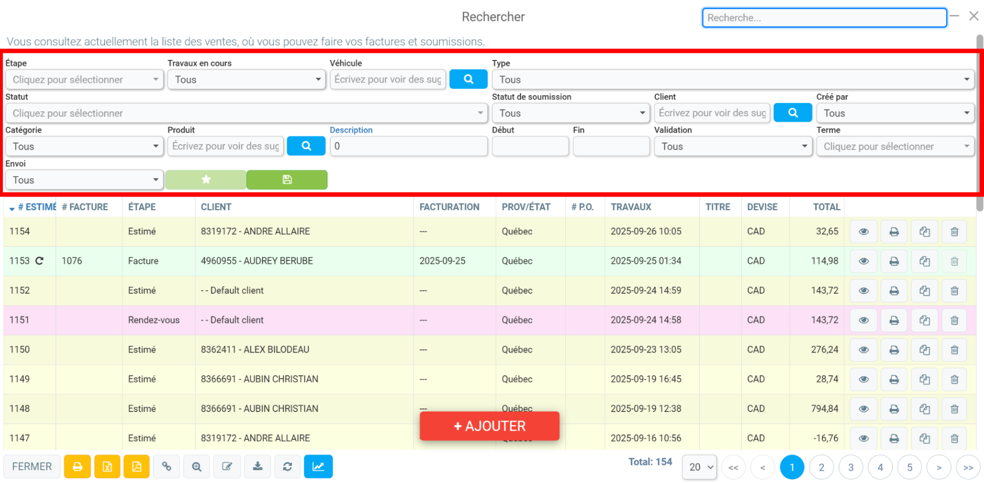Click the chain link icon in bottom toolbar
984x483 pixels.
(166, 466)
